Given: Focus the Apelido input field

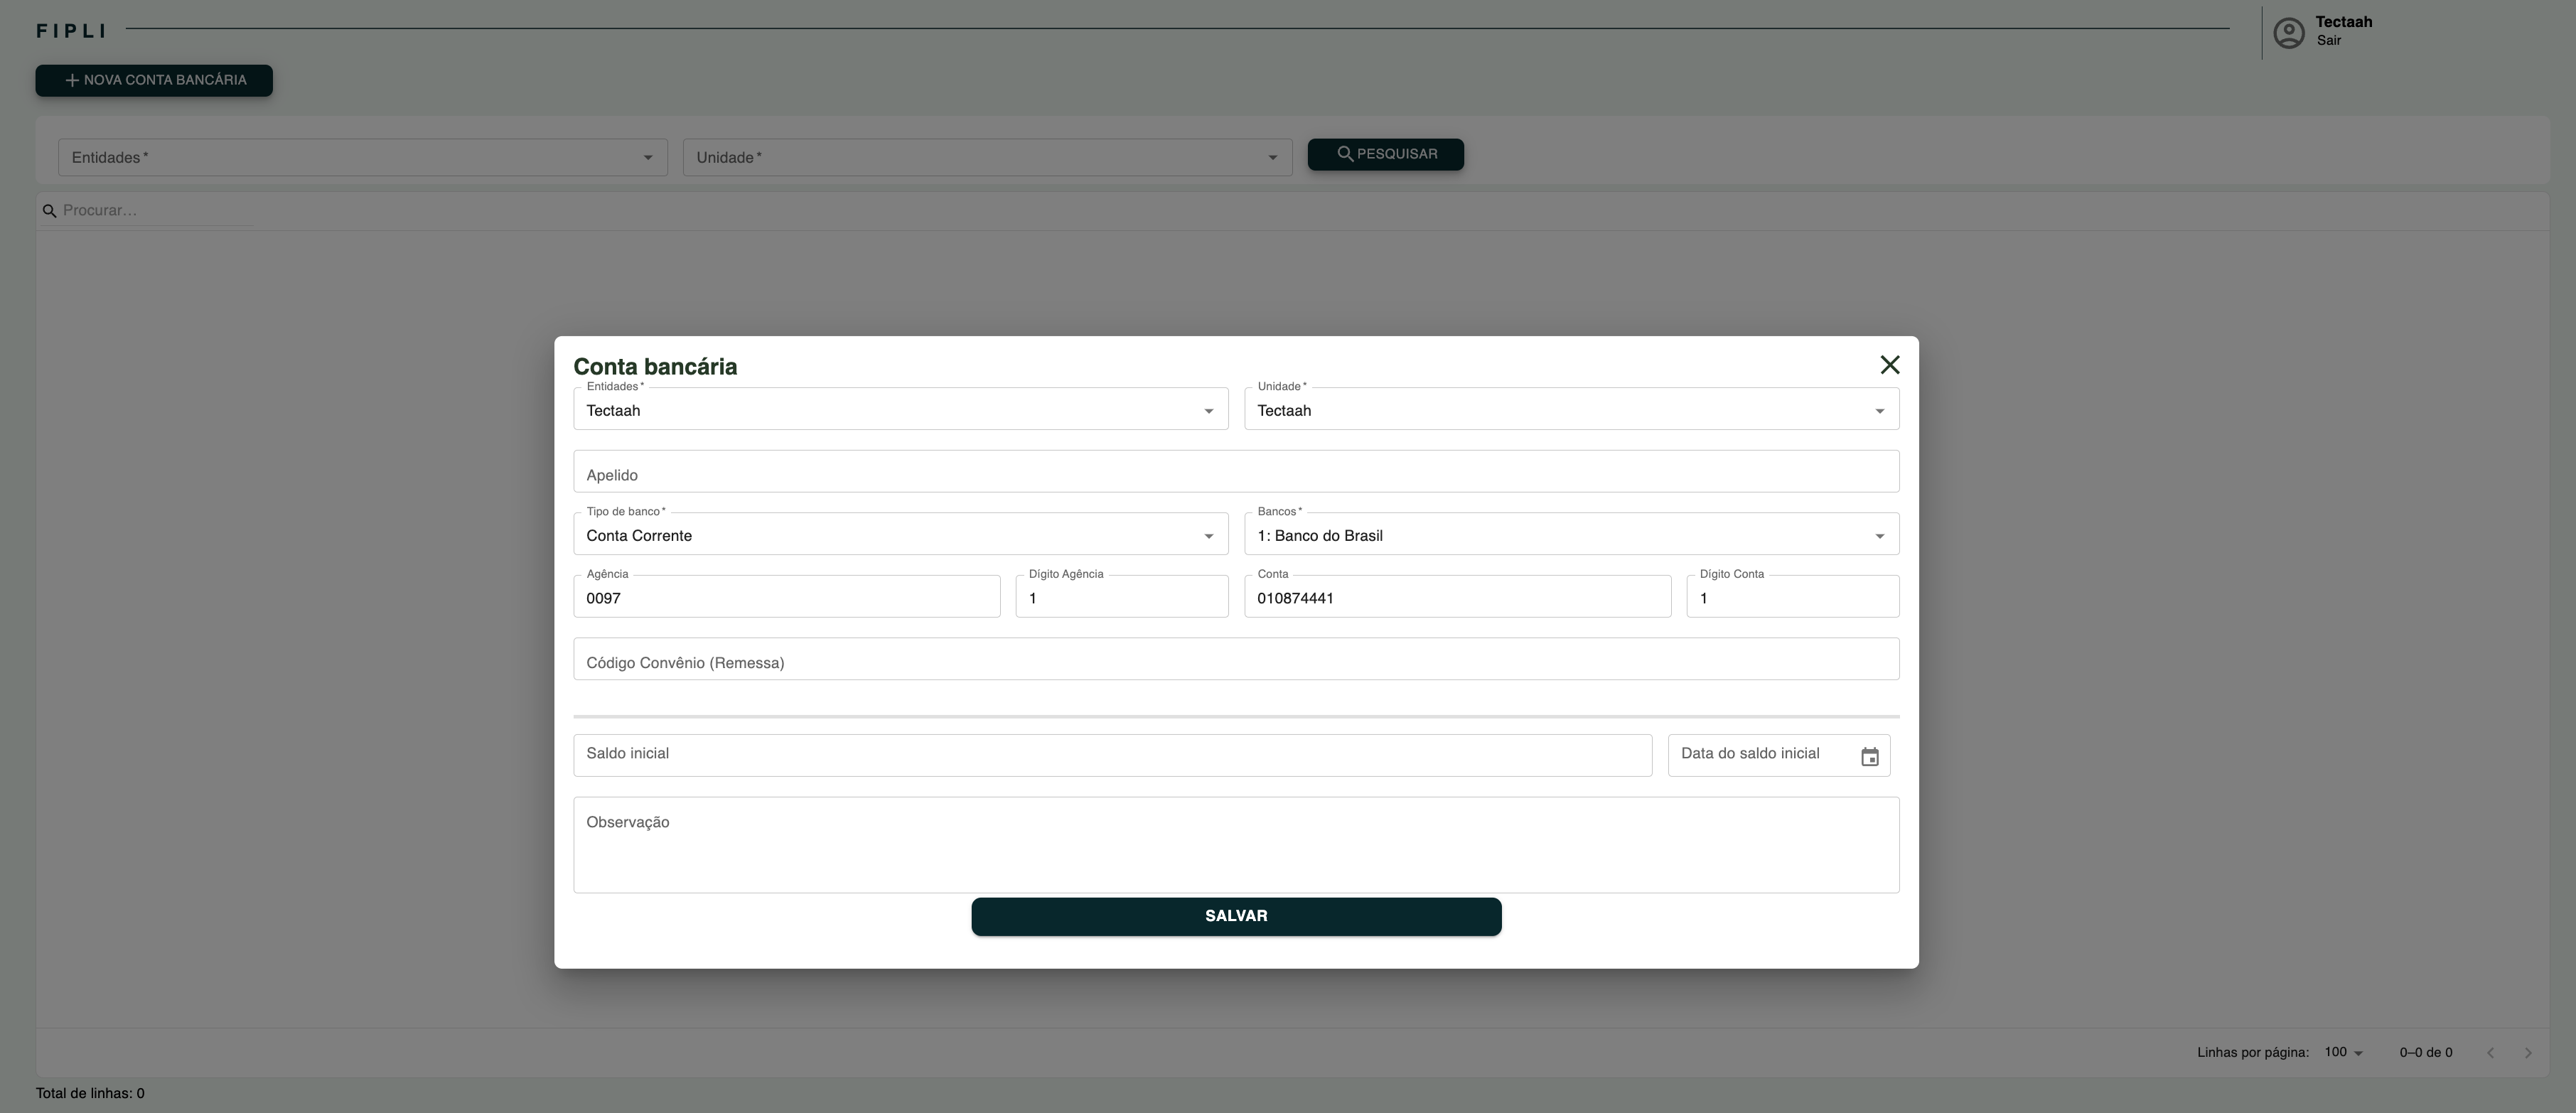Looking at the screenshot, I should coord(1235,472).
